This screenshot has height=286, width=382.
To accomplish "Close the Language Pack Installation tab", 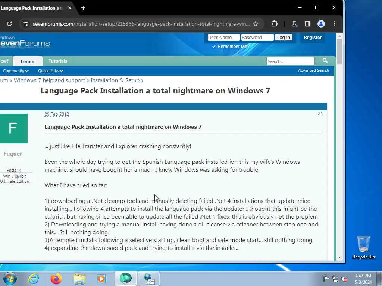I will (x=70, y=8).
